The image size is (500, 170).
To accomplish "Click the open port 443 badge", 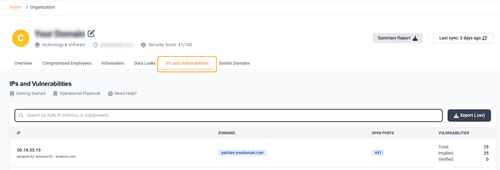I will (378, 153).
